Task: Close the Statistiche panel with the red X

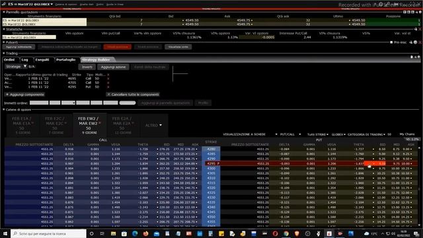Action: pyautogui.click(x=420, y=29)
